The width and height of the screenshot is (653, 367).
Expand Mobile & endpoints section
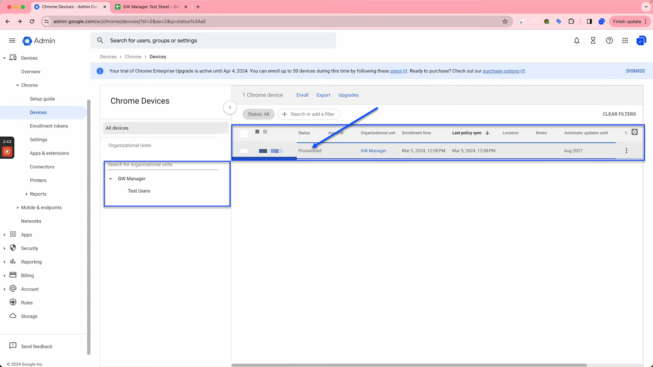coord(18,208)
